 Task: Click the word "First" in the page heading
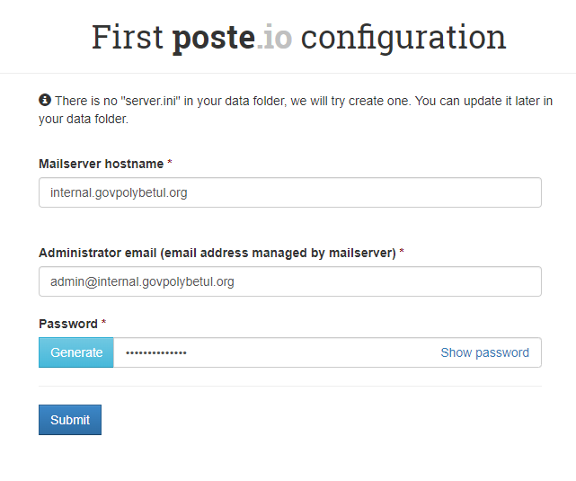point(127,37)
